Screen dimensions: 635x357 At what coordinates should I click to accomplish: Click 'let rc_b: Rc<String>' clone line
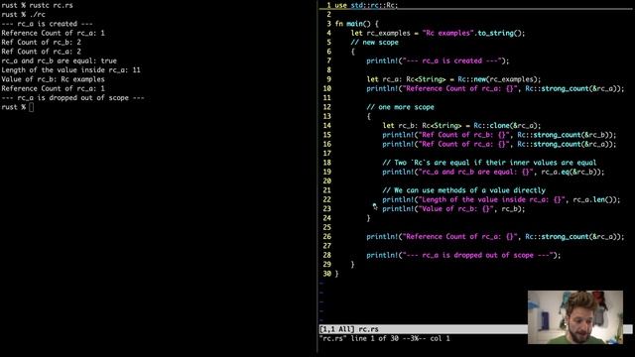pyautogui.click(x=461, y=126)
